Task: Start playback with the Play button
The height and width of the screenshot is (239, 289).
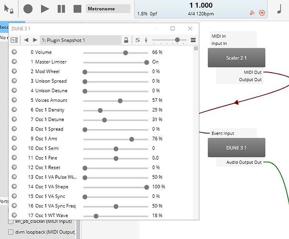Action: (x=45, y=9)
